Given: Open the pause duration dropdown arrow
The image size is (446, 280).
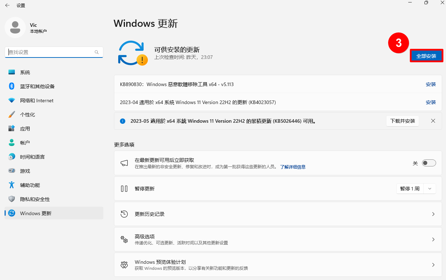Looking at the screenshot, I should click(x=429, y=189).
